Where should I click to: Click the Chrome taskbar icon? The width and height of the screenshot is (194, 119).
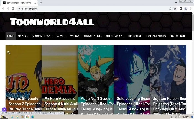pos(27,117)
